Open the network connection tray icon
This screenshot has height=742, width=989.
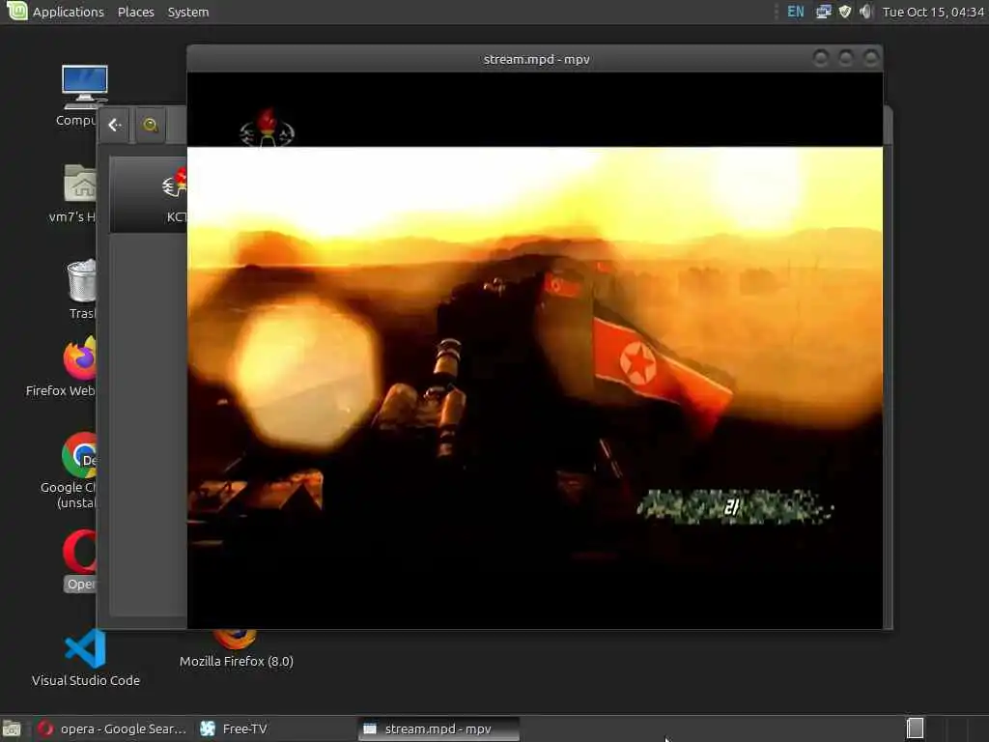pos(823,12)
